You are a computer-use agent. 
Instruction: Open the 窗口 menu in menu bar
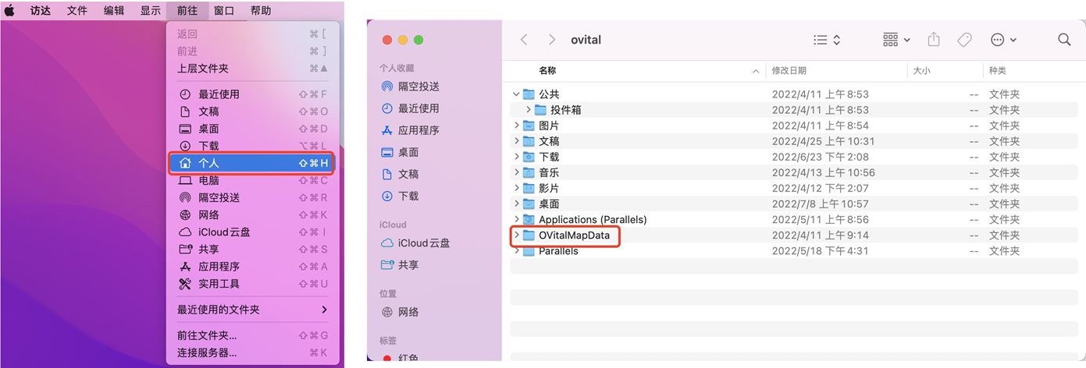[x=224, y=10]
